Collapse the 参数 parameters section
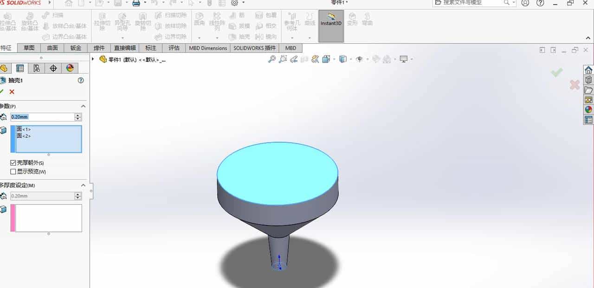Screen dimensions: 594x288 click(83, 106)
